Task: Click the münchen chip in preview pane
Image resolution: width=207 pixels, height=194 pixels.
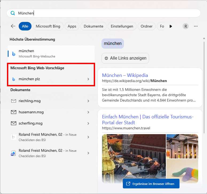Action: coord(113,44)
